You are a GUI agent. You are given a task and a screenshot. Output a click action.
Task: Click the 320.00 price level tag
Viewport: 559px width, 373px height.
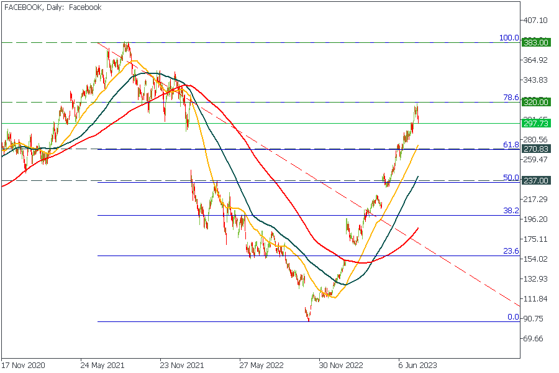(x=535, y=102)
